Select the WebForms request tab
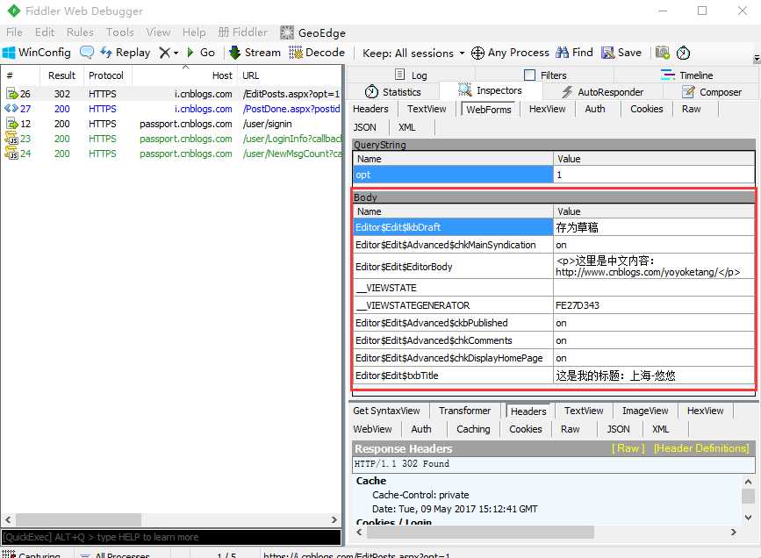Image resolution: width=761 pixels, height=558 pixels. click(488, 109)
